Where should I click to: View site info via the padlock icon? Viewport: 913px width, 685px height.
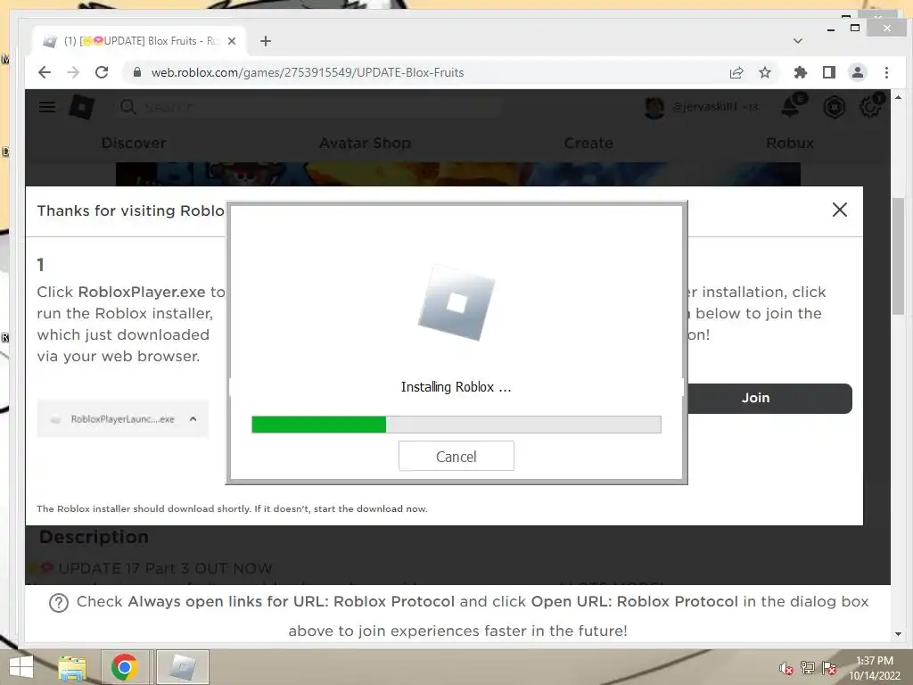(136, 72)
